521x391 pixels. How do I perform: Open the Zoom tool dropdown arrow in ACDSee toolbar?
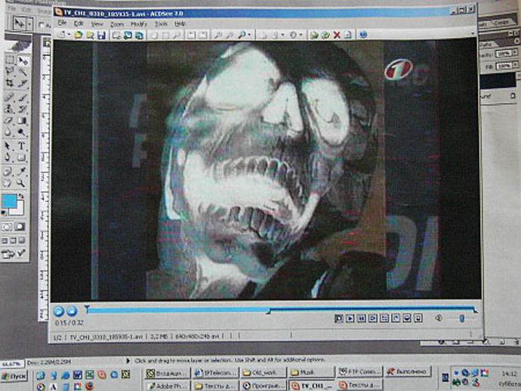(x=250, y=35)
